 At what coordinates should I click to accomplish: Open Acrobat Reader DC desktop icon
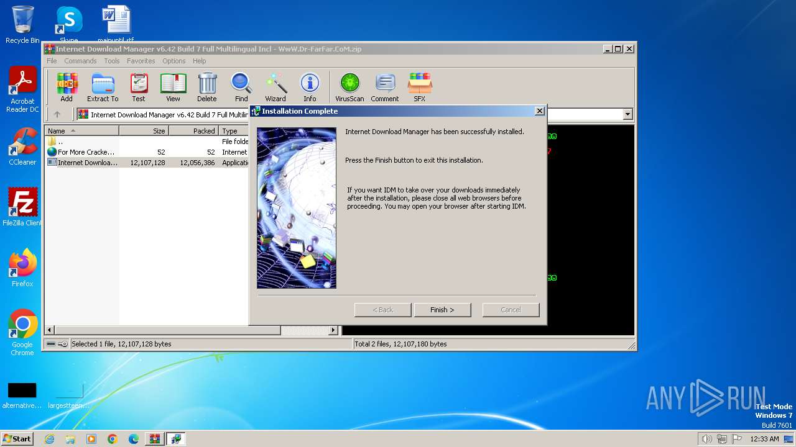click(22, 89)
